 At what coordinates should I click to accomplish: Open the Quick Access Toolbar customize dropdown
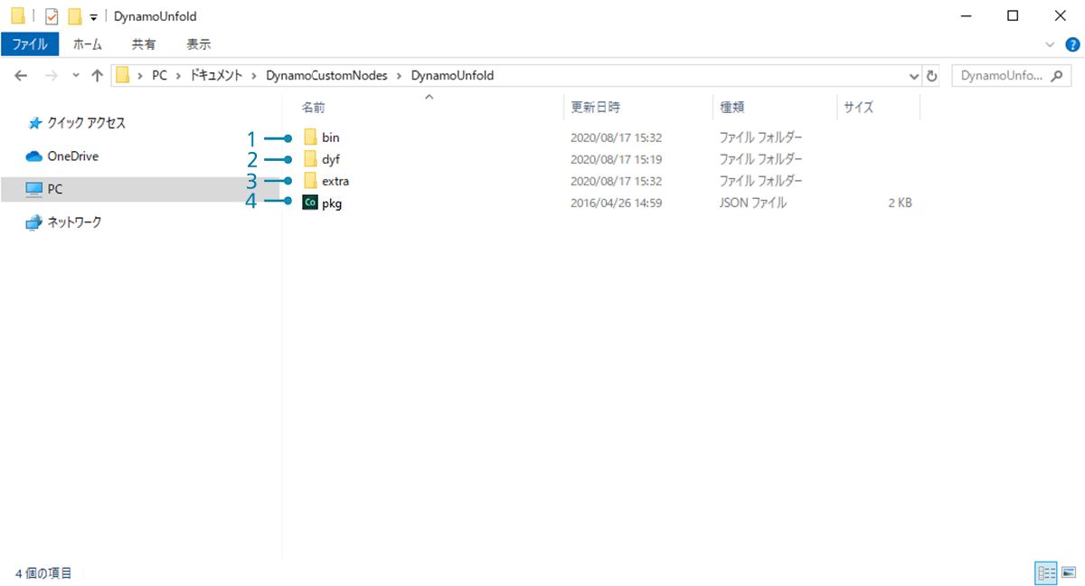click(93, 17)
